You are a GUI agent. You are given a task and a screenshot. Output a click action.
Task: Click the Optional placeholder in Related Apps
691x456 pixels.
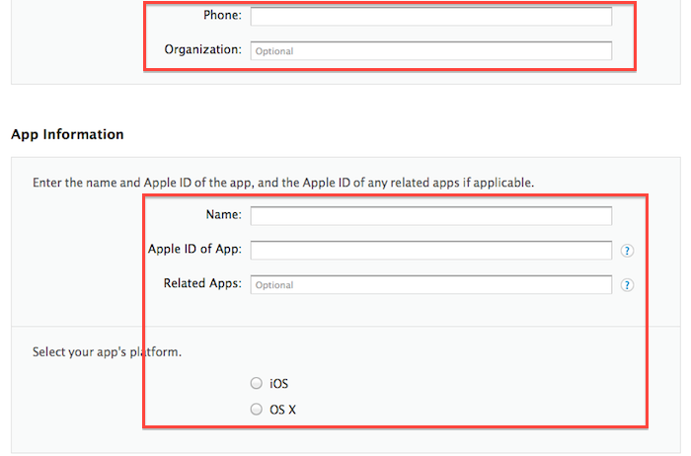pyautogui.click(x=274, y=285)
